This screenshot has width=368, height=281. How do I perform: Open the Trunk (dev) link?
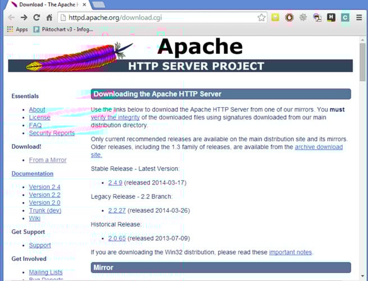pos(45,210)
